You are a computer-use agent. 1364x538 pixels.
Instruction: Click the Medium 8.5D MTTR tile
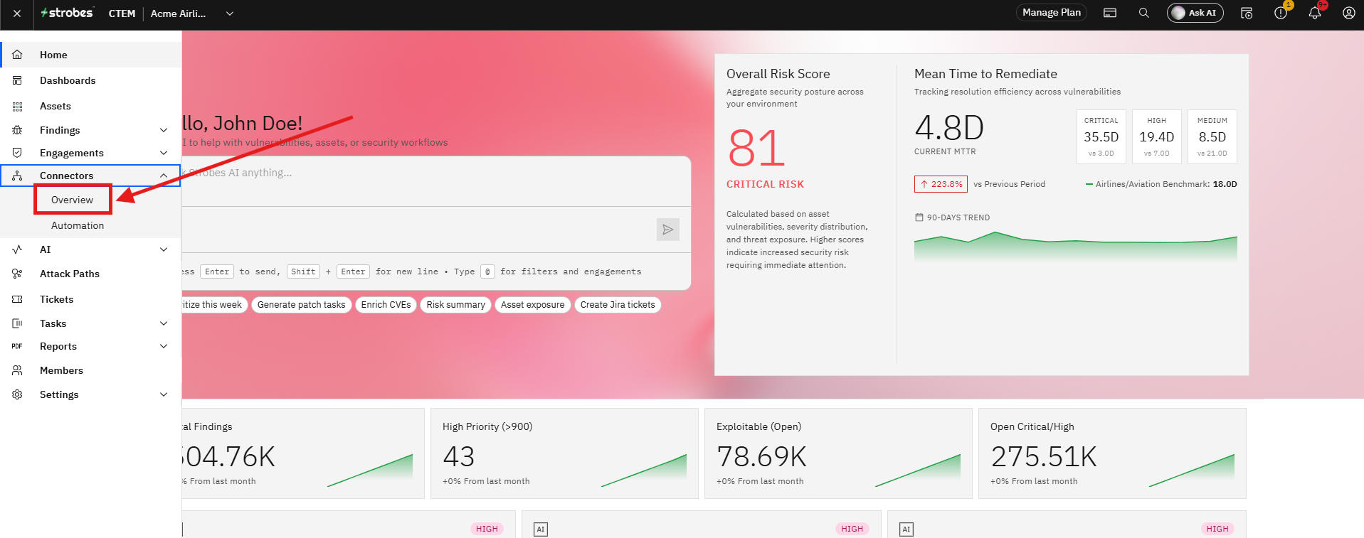(x=1212, y=137)
